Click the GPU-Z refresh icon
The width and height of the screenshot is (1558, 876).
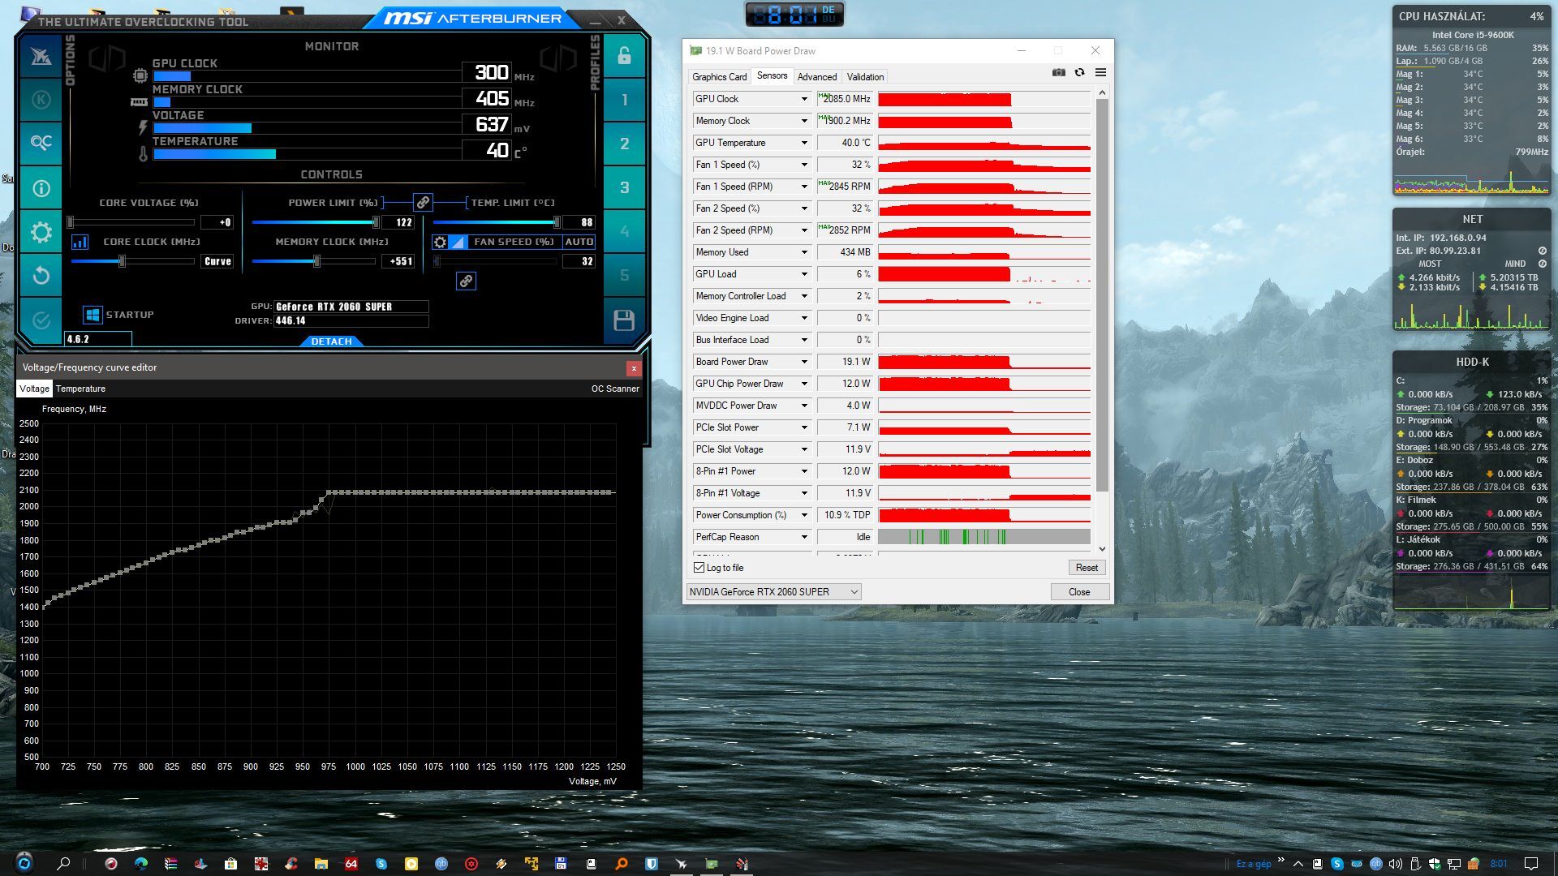[x=1079, y=72]
